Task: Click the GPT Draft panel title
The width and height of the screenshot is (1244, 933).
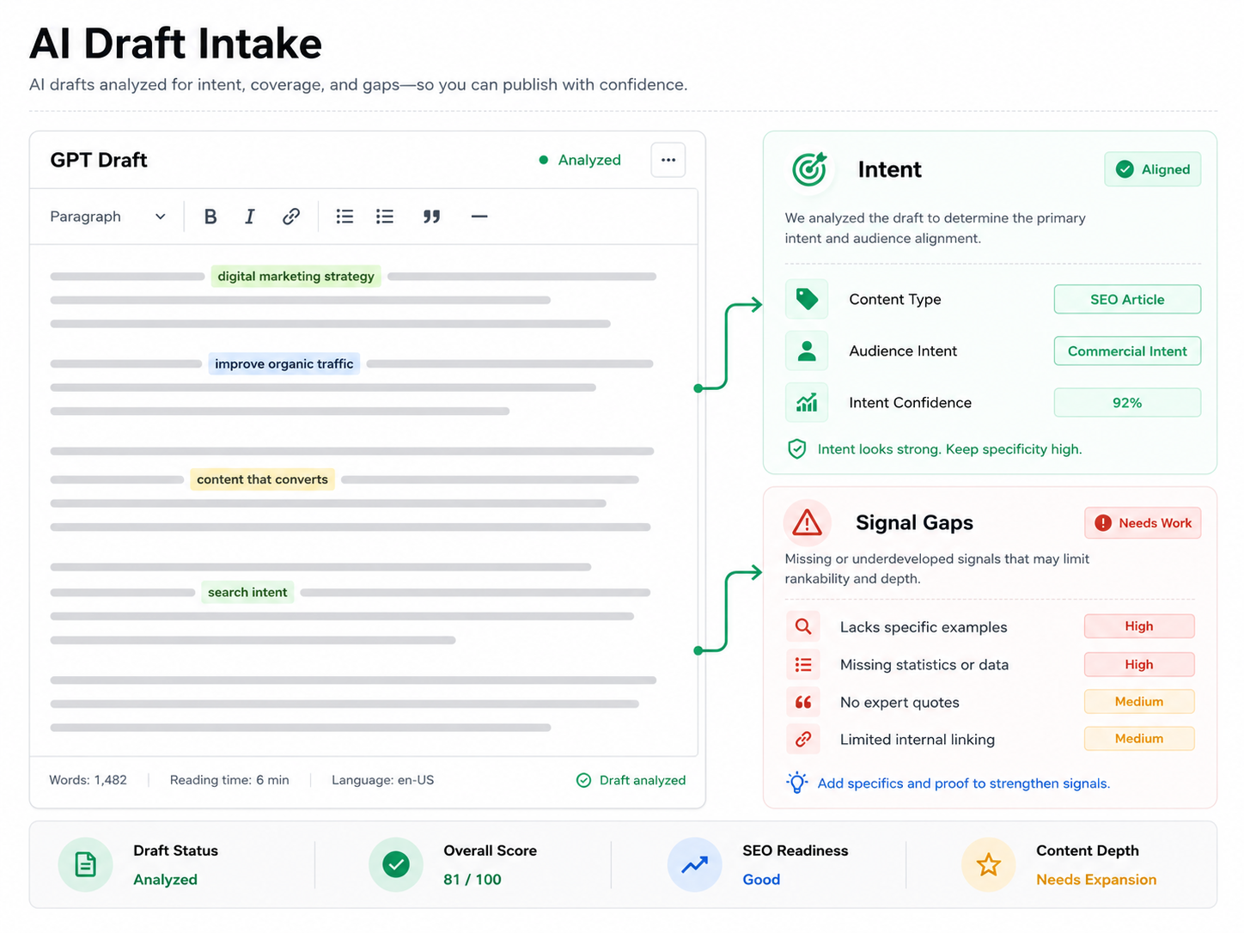Action: point(99,160)
